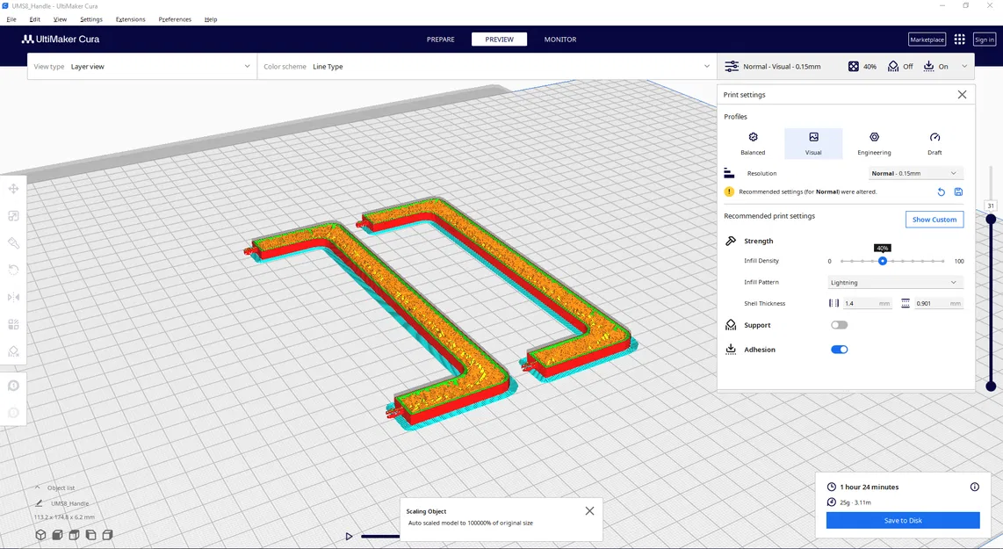Image resolution: width=1003 pixels, height=549 pixels.
Task: Collapse the Object list
Action: tap(37, 488)
